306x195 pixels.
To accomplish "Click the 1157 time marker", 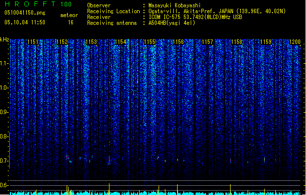I will tap(207, 42).
